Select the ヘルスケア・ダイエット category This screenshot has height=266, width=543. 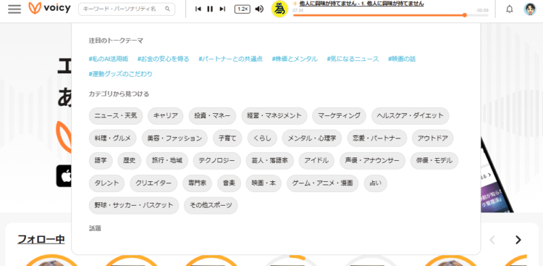pos(411,115)
